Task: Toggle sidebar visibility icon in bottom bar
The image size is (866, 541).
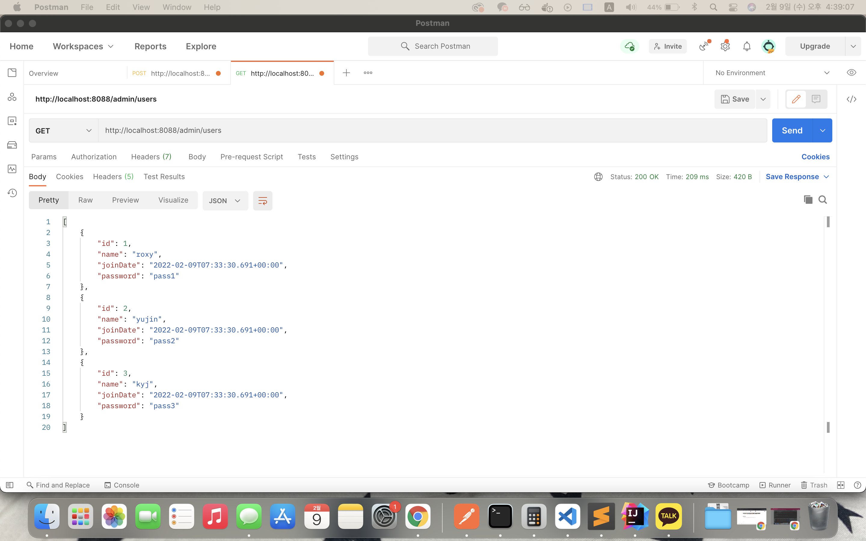Action: (x=10, y=485)
